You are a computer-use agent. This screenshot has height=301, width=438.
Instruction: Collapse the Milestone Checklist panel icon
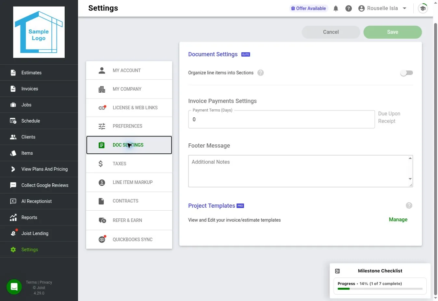(337, 271)
